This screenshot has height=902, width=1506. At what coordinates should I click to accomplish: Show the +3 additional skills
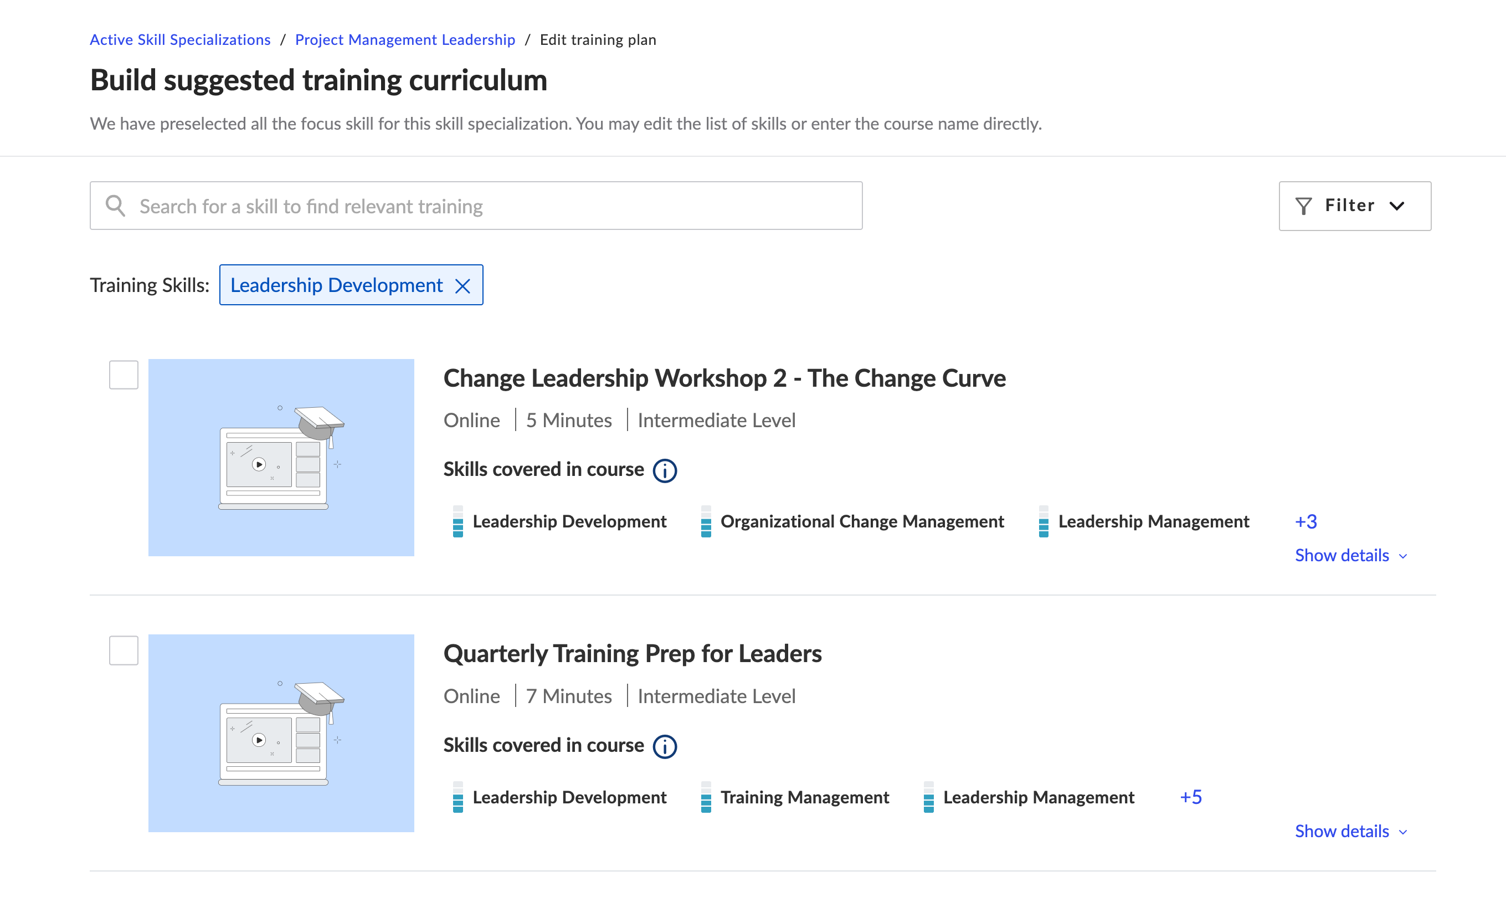pos(1305,521)
